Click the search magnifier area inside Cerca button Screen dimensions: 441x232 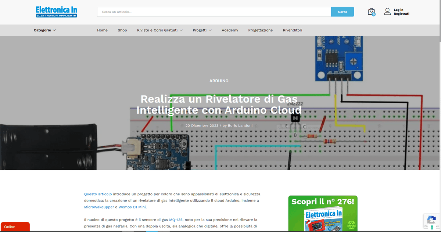[342, 11]
